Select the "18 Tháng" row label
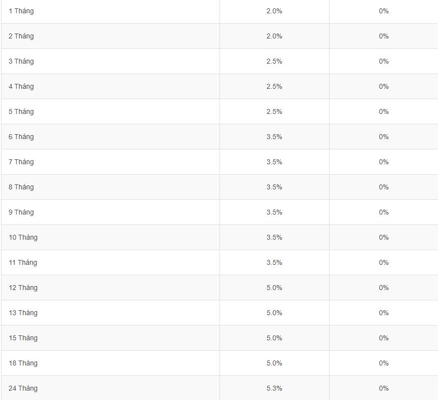 (x=23, y=363)
